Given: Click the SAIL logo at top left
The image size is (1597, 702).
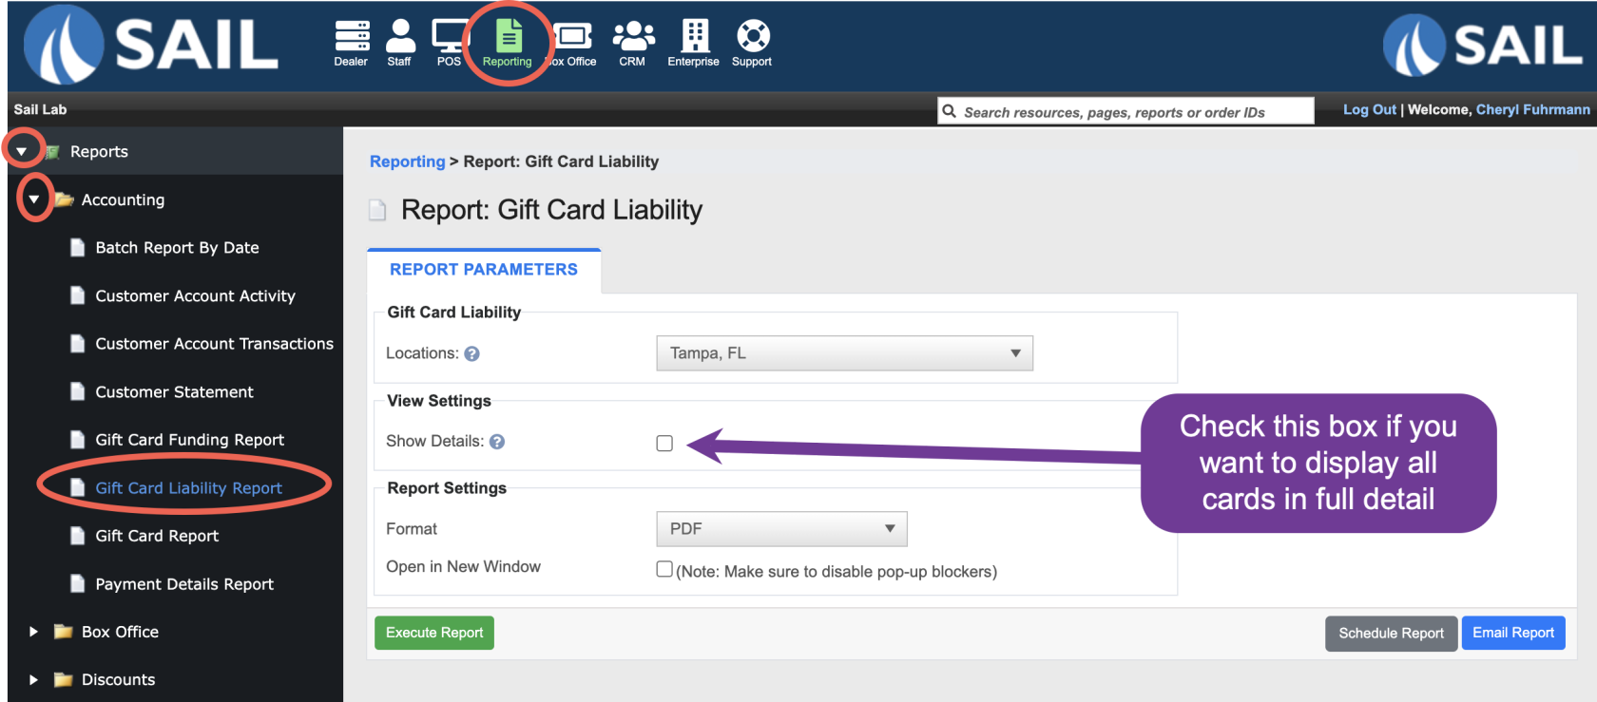Looking at the screenshot, I should click(150, 45).
